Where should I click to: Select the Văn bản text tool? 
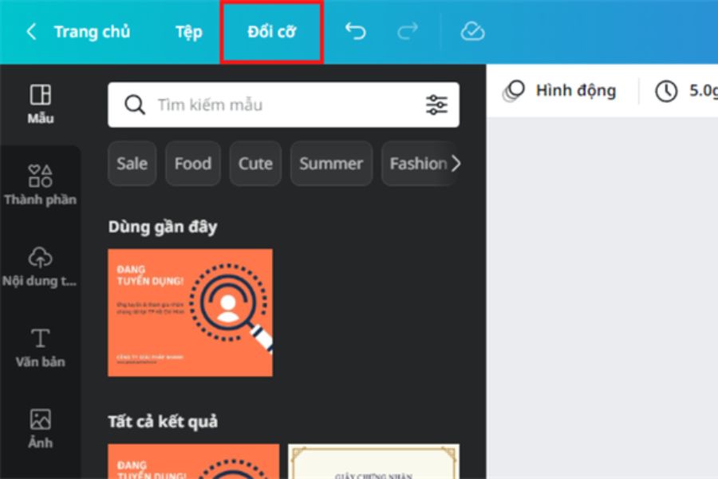40,347
